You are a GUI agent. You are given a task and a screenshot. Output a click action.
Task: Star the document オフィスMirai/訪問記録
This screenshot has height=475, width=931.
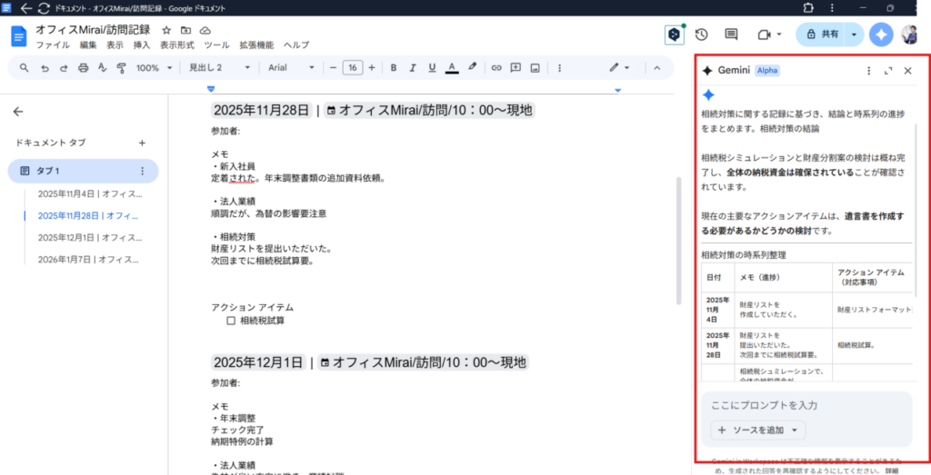coord(166,30)
